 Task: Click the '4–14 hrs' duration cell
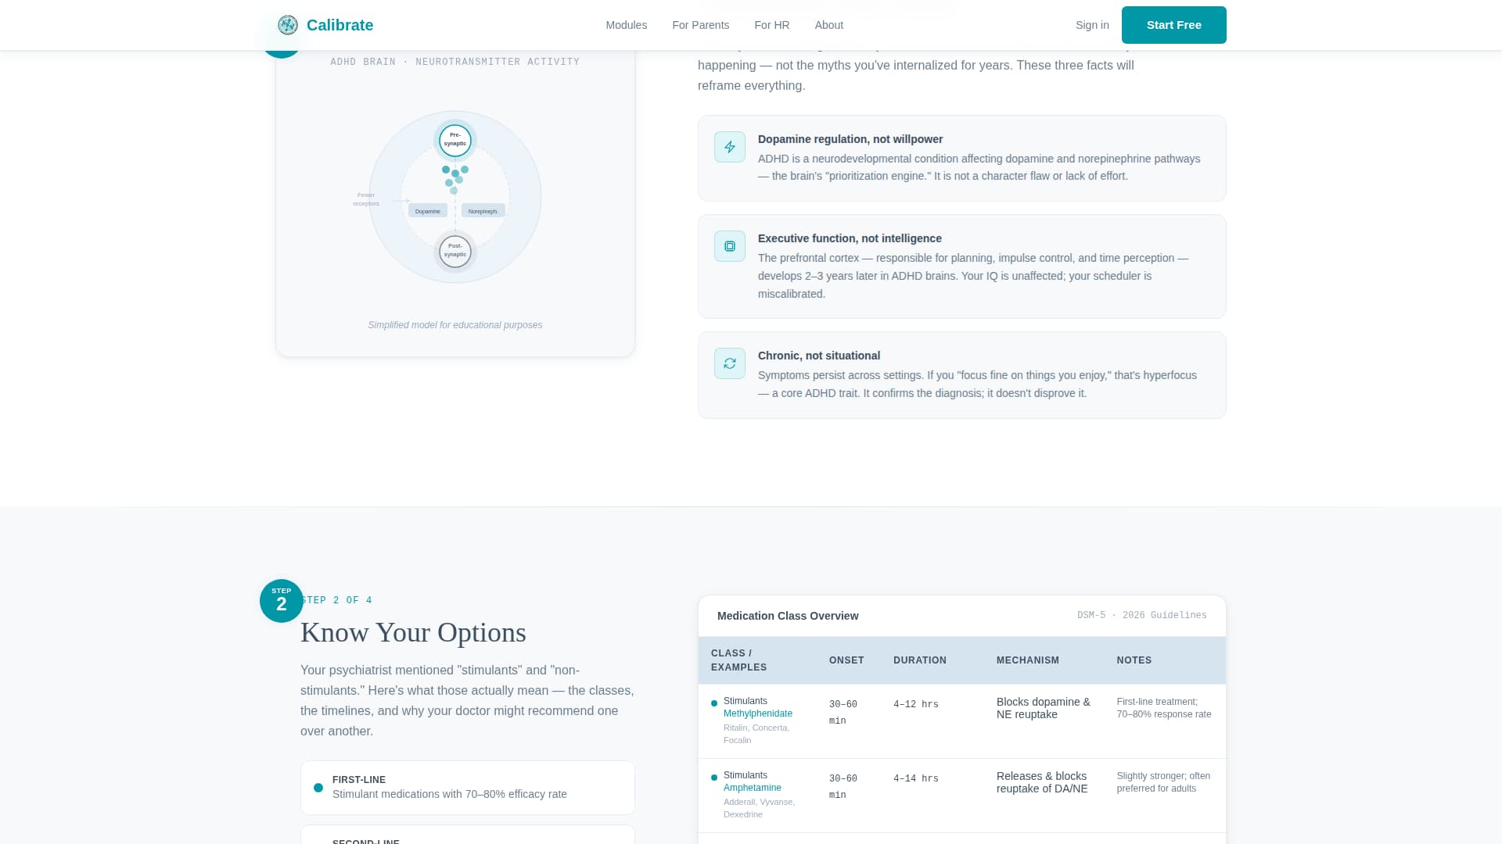tap(916, 778)
